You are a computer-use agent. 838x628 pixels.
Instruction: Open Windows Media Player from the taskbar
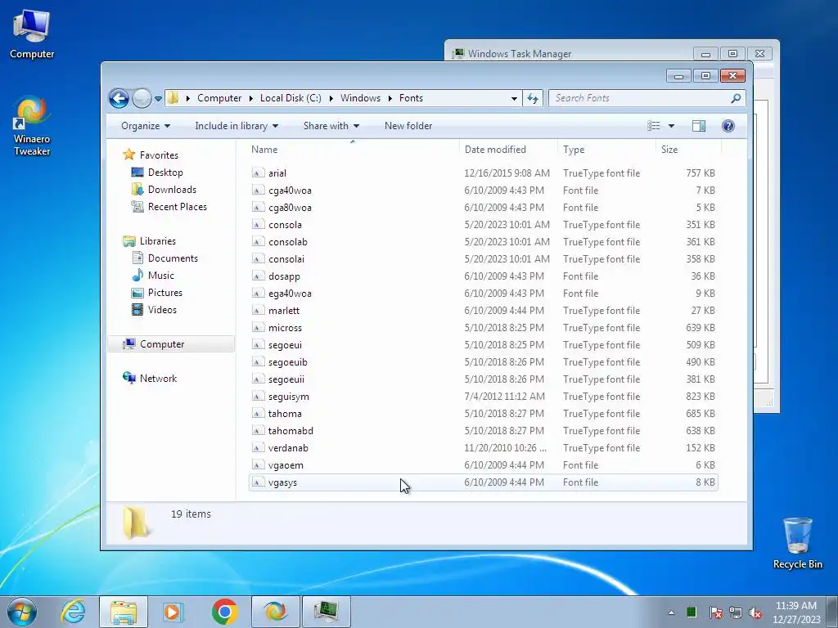tap(173, 612)
